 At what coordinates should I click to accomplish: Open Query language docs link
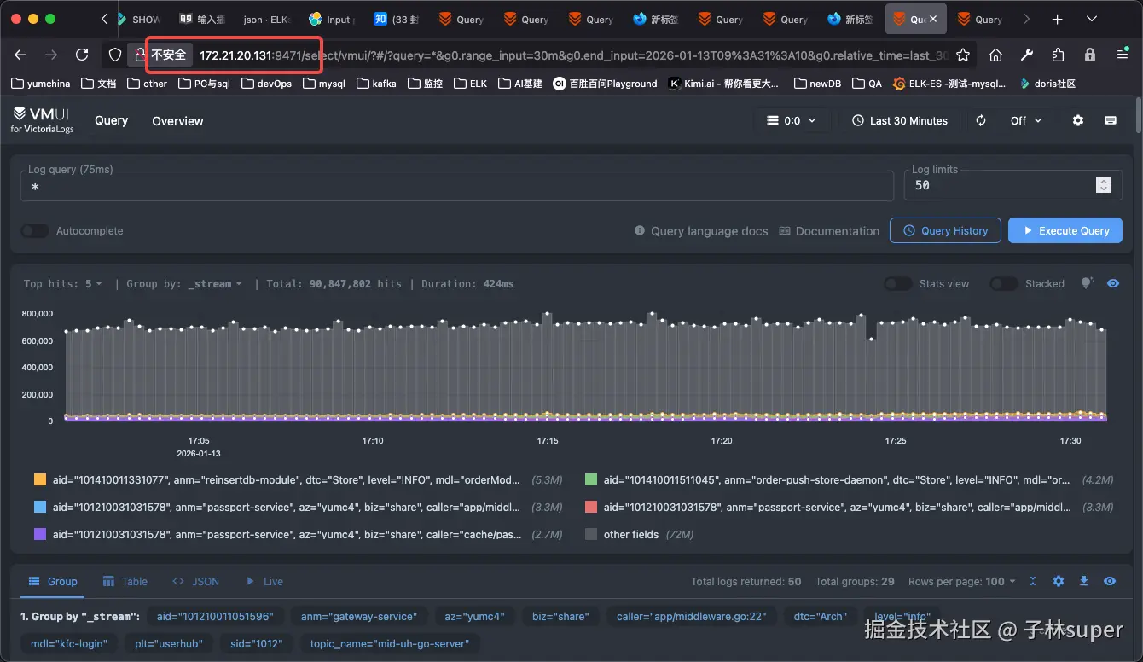click(701, 231)
